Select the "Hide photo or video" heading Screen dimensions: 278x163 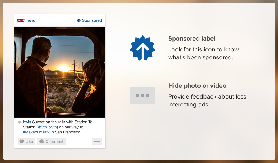click(197, 86)
